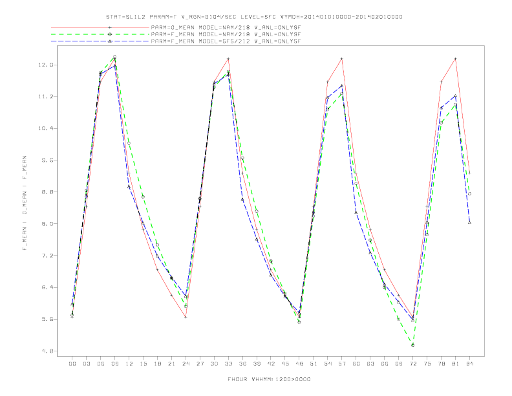The image size is (512, 396).
Task: Click the green circle data point at hour 72
Action: [412, 345]
